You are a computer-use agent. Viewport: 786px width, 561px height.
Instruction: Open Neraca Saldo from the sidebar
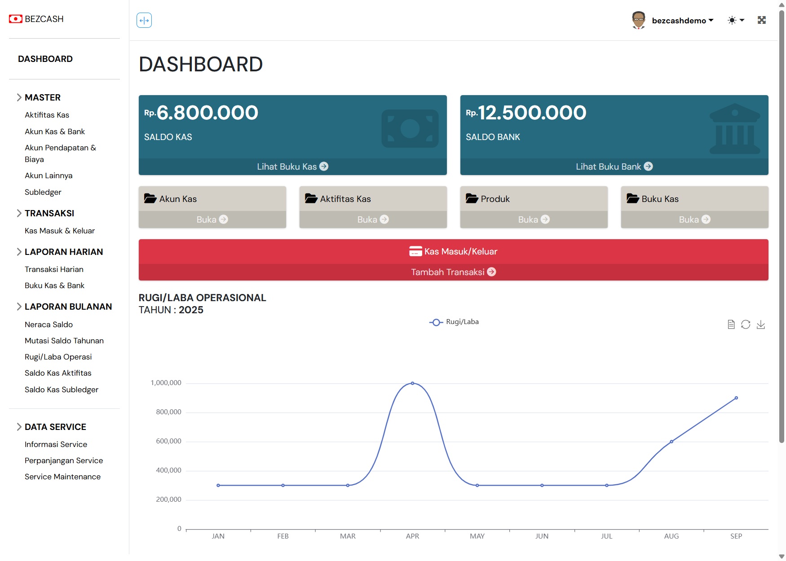pyautogui.click(x=49, y=324)
